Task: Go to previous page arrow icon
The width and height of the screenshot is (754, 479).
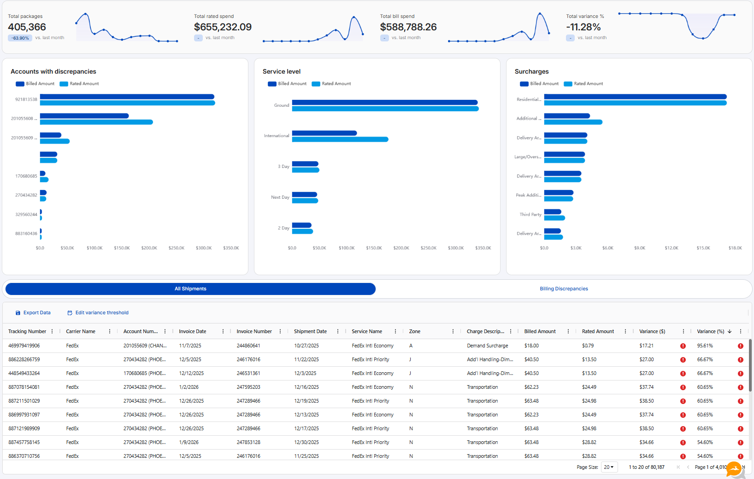Action: pos(688,467)
